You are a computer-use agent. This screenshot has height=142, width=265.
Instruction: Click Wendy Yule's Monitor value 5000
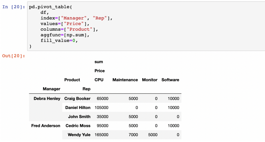tap(153, 135)
